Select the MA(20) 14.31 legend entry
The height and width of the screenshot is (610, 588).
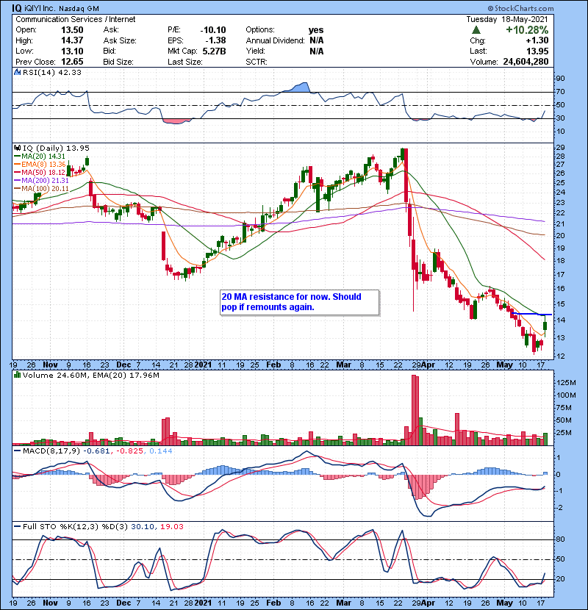[40, 156]
